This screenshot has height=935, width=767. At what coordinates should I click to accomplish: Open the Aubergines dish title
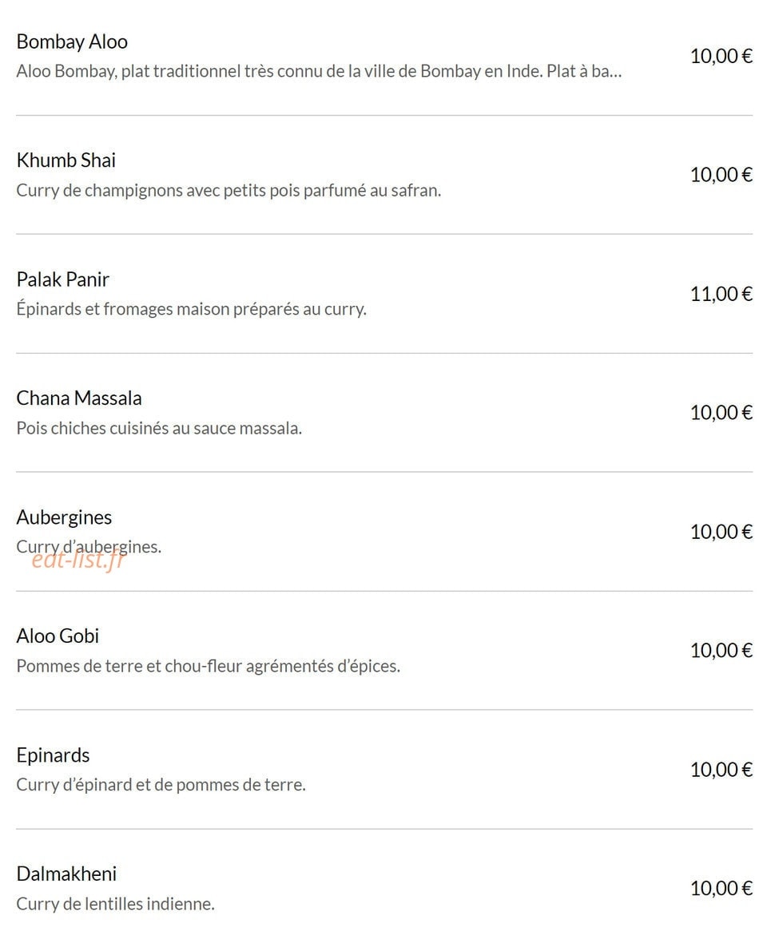pyautogui.click(x=64, y=517)
